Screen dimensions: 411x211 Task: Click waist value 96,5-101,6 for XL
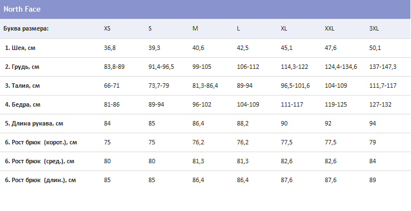tap(295, 86)
